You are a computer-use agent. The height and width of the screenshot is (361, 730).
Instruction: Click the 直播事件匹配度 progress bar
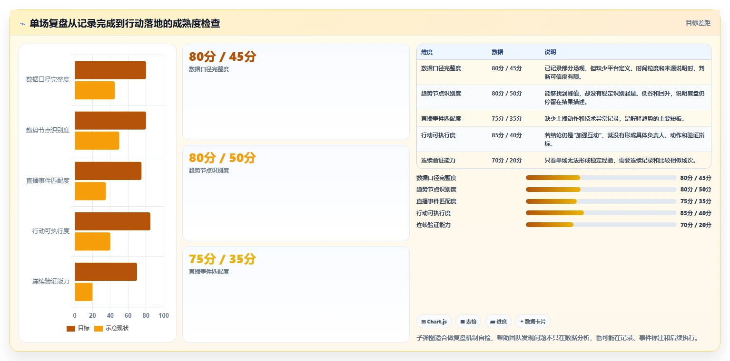point(601,201)
